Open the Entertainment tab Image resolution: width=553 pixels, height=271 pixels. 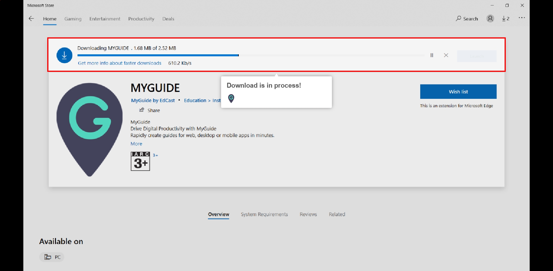(x=105, y=19)
